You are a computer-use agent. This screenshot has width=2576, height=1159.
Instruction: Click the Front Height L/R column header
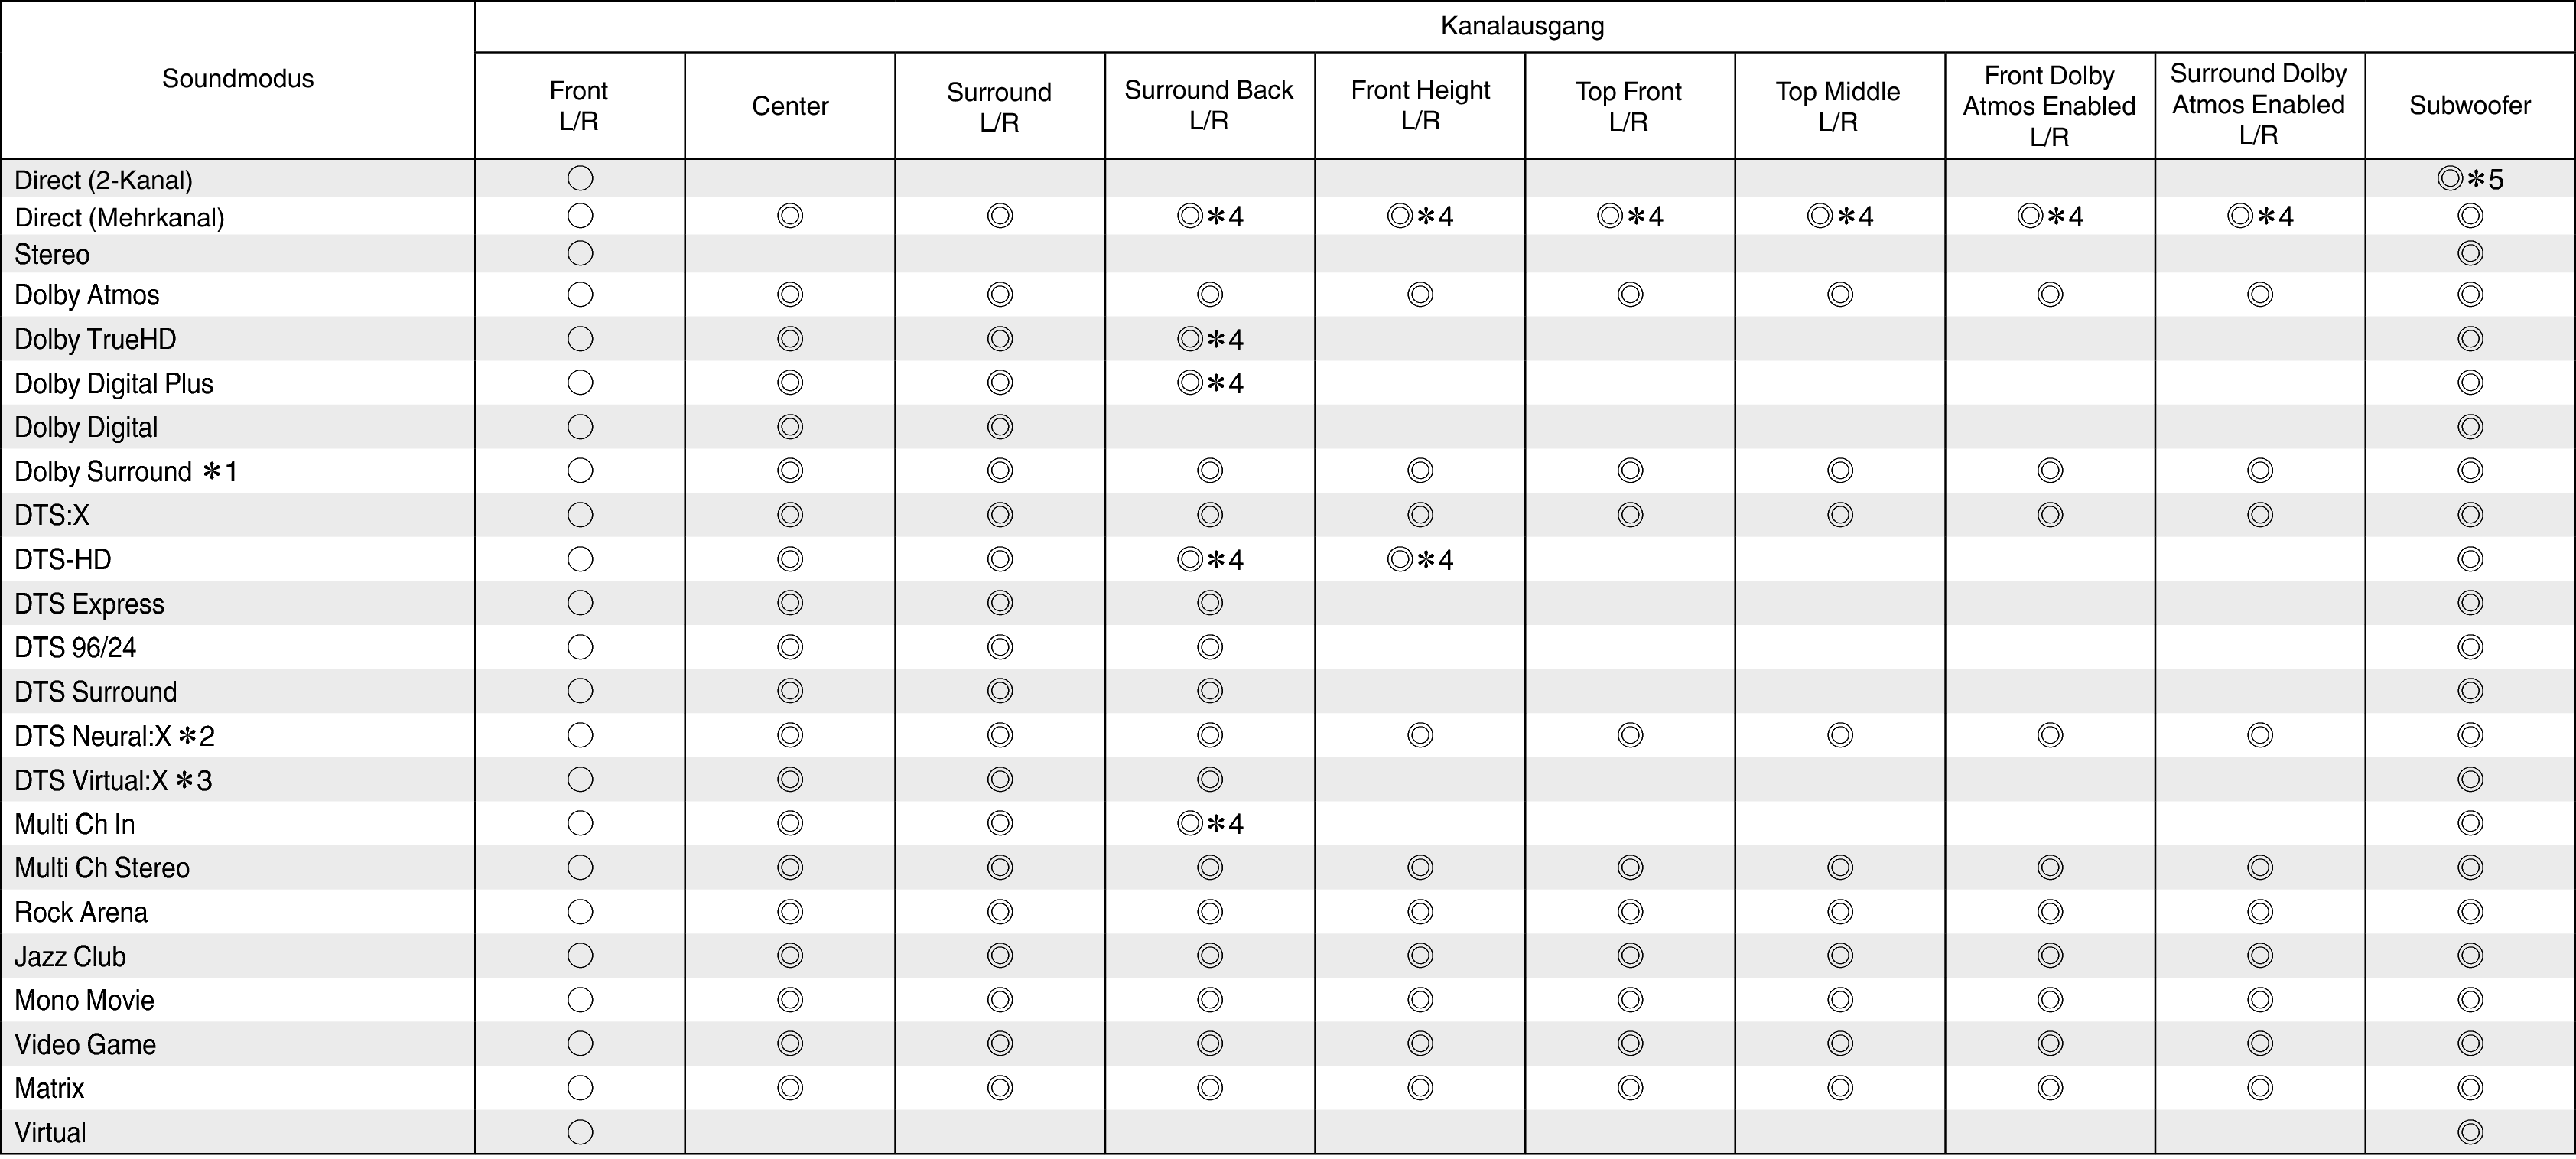[1420, 105]
